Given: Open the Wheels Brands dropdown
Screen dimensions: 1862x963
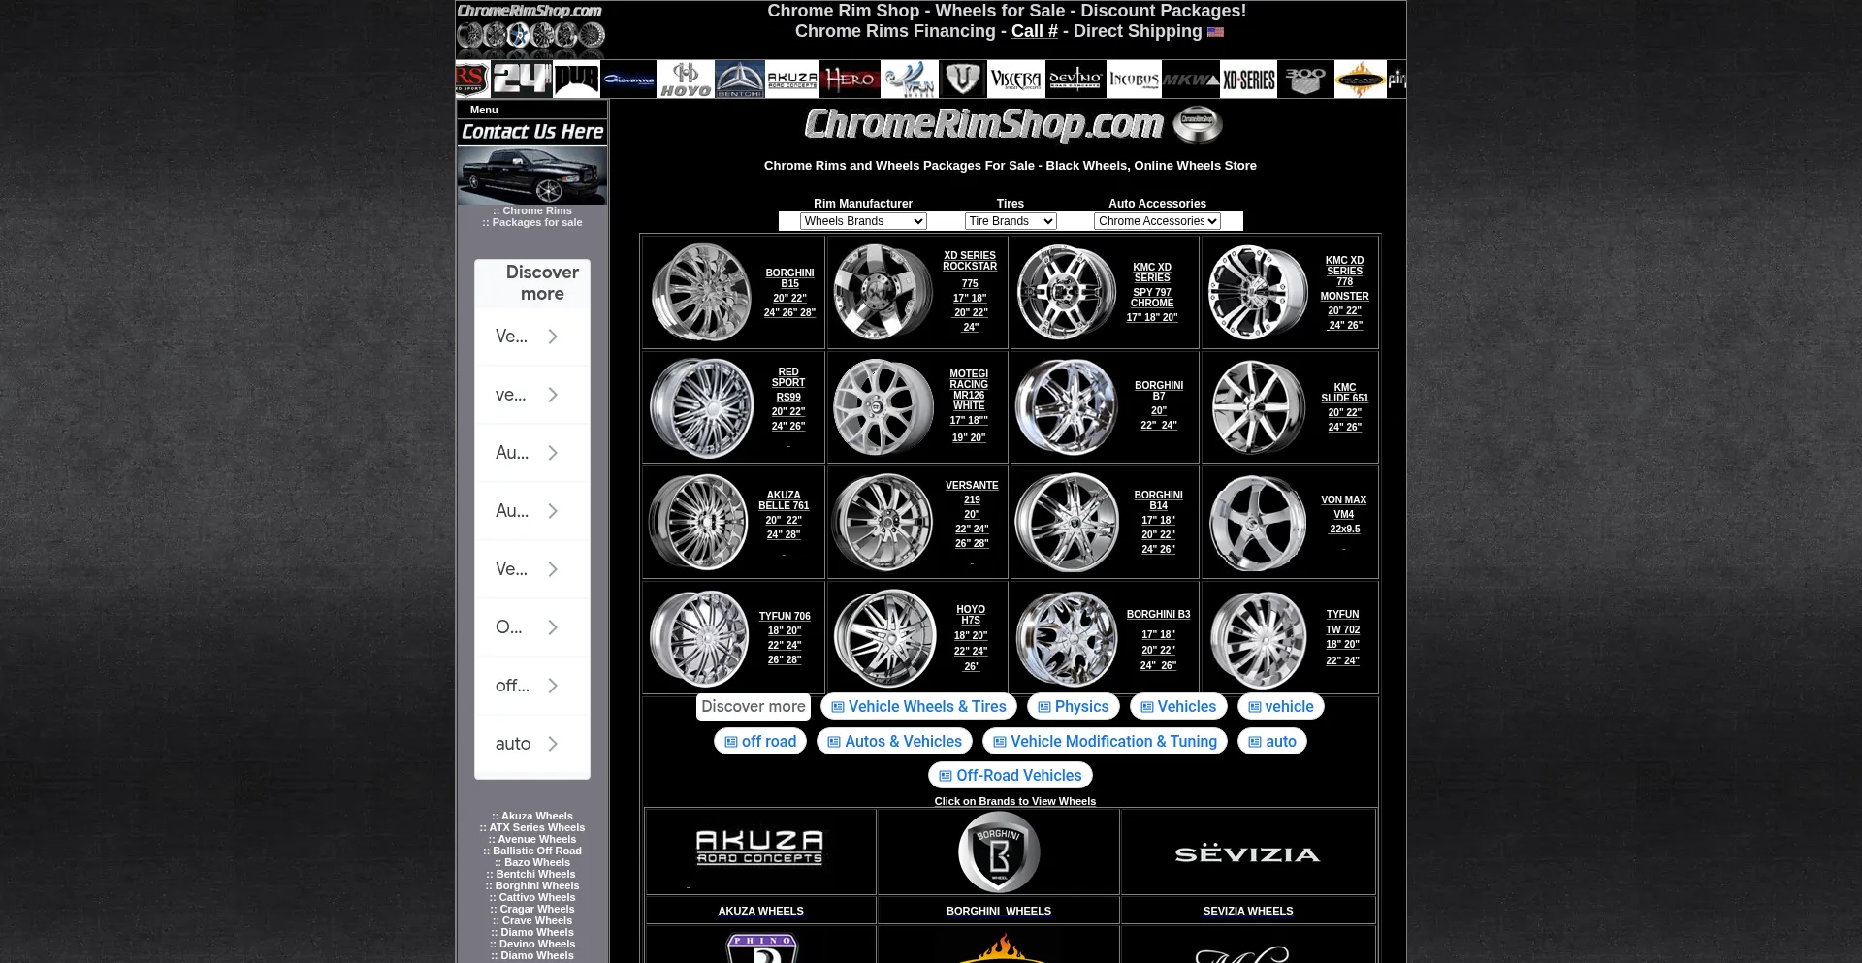Looking at the screenshot, I should pos(863,221).
